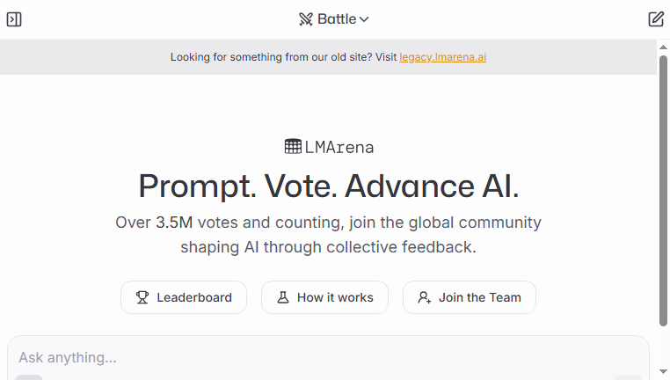This screenshot has width=670, height=380.
Task: Click the scrollbar down arrow
Action: pos(663,371)
